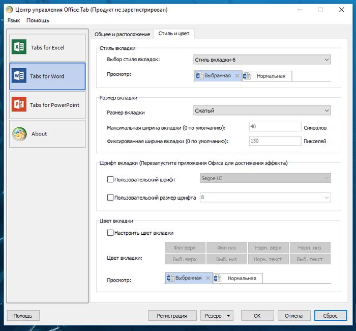Image resolution: width=356 pixels, height=331 pixels.
Task: Select Tabs for Excel in the sidebar
Action: (x=47, y=47)
